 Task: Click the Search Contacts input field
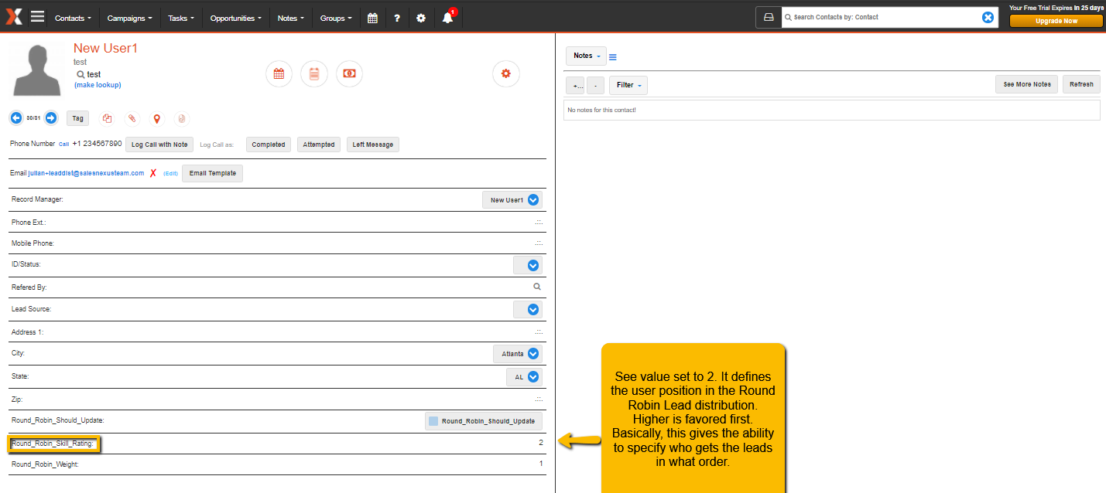880,17
